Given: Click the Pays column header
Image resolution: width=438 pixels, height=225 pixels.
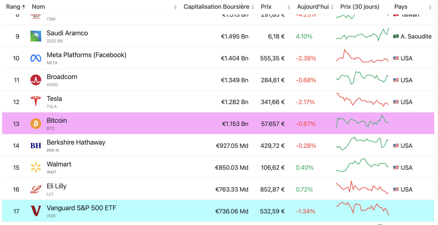Looking at the screenshot, I should coord(401,7).
